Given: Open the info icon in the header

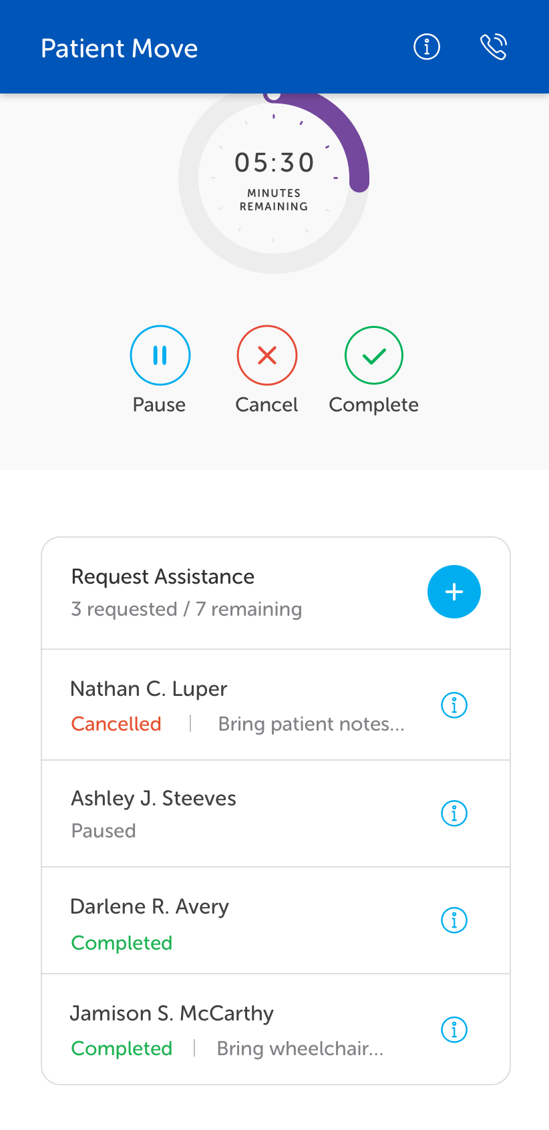Looking at the screenshot, I should point(427,47).
